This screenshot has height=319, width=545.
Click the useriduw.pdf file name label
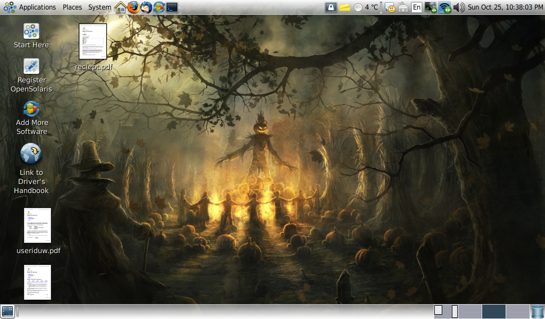point(38,250)
